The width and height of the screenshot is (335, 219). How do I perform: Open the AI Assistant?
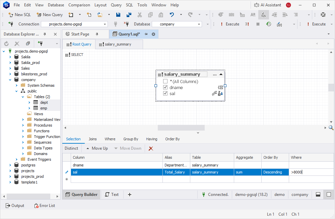[x=267, y=5]
